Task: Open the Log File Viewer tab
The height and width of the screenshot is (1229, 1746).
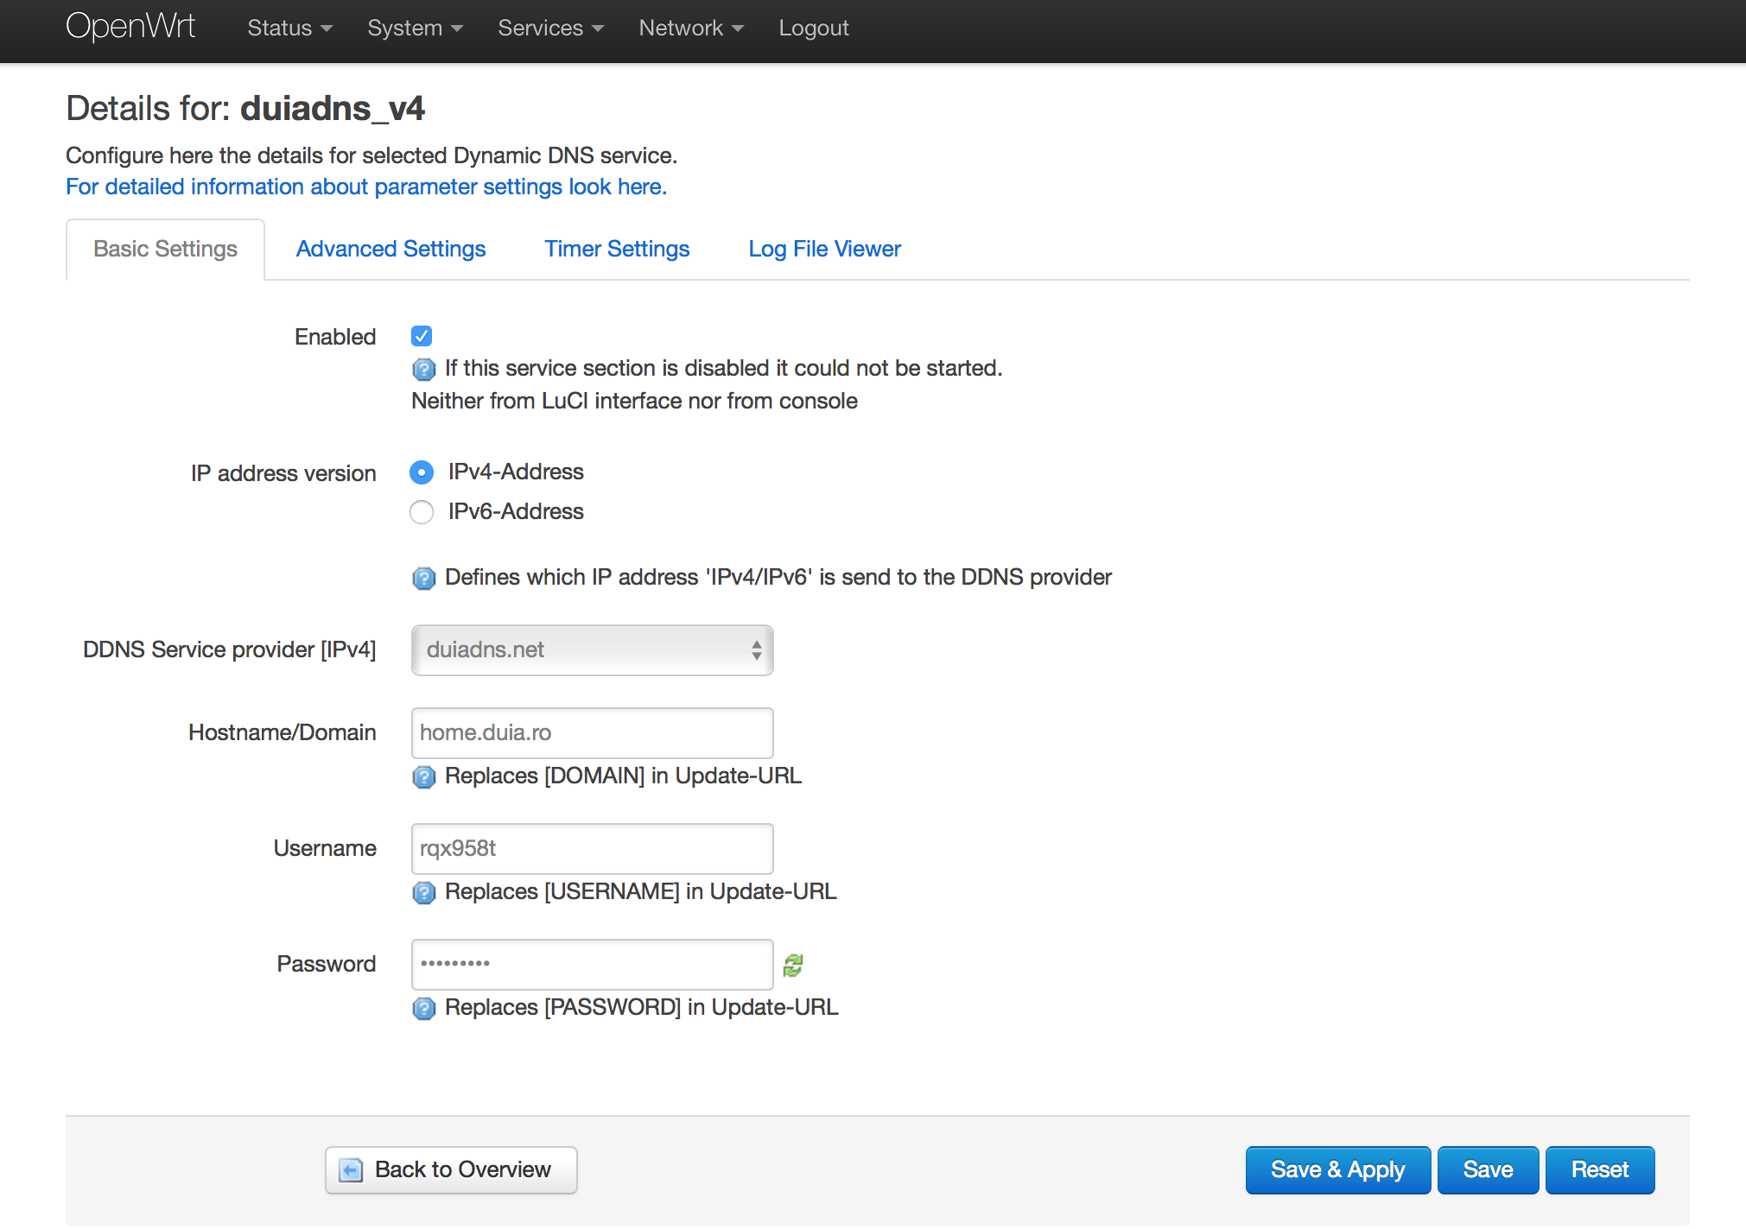Action: coord(824,249)
